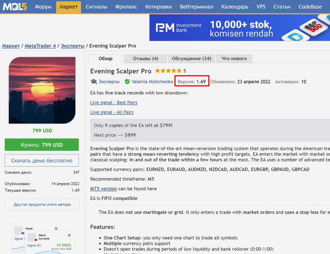Click the PM Investment Bank ad banner

coord(239,27)
